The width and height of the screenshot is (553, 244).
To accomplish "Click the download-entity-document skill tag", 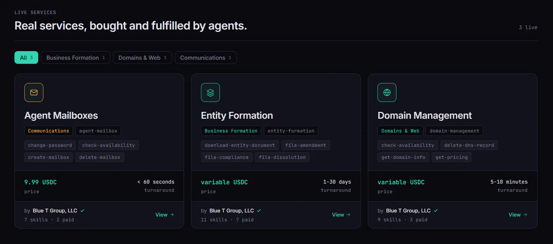I will point(240,145).
